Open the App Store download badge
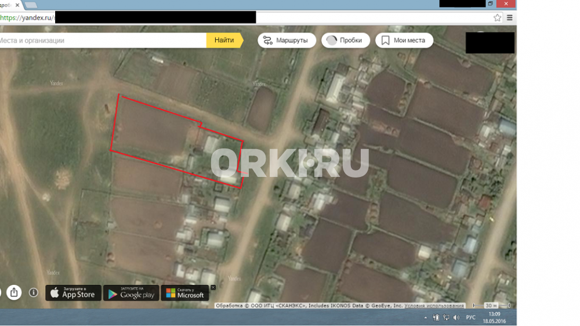Viewport: 580px width, 326px height. point(73,293)
